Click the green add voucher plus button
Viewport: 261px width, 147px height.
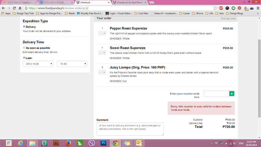click(x=232, y=94)
